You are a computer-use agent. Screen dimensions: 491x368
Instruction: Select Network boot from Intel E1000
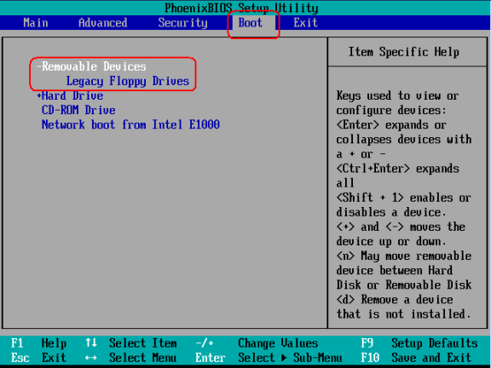coord(130,124)
